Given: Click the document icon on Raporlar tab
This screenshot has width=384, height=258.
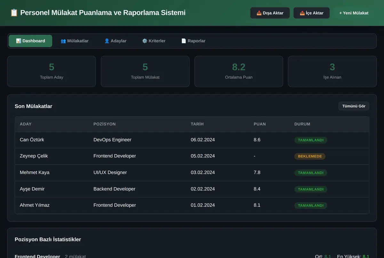Looking at the screenshot, I should pos(184,41).
